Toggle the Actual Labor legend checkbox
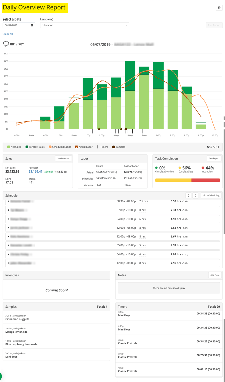Viewport: 225px width, 382px height. point(76,147)
